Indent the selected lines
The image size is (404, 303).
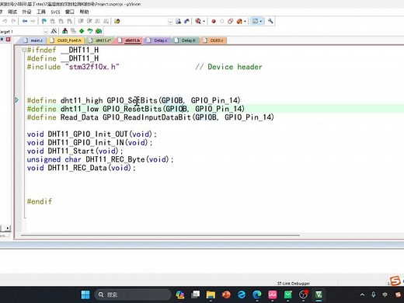(x=81, y=21)
